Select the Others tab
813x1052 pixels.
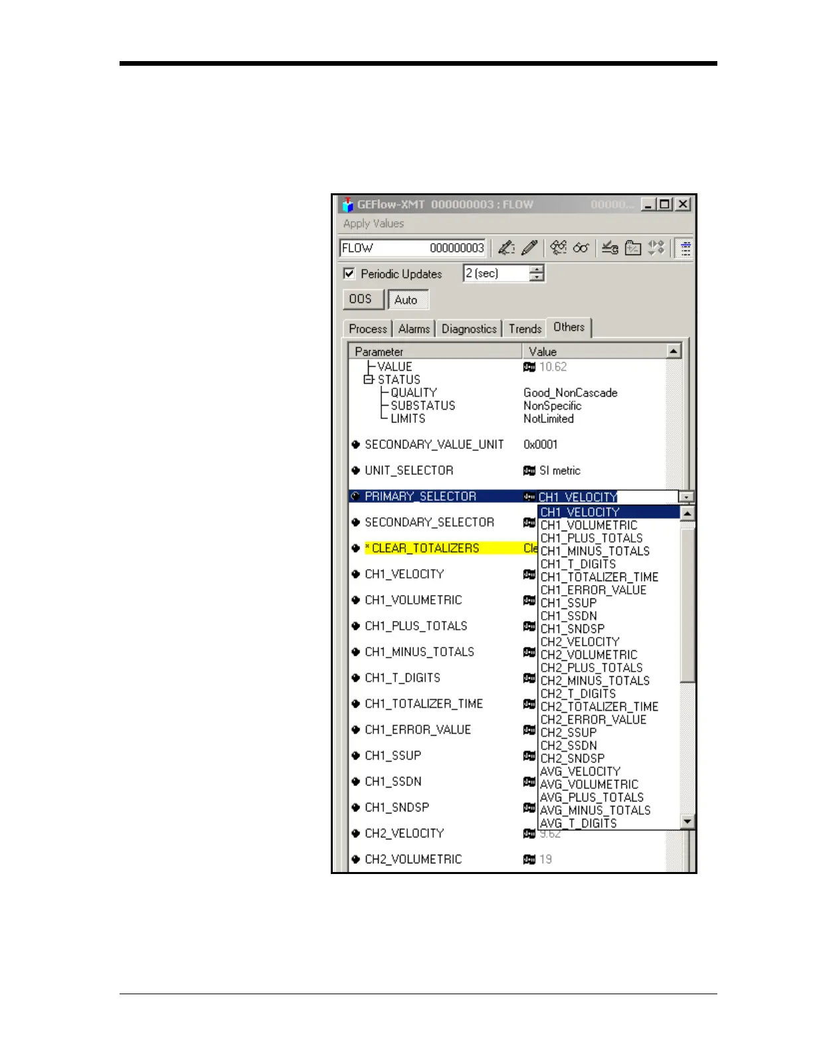569,327
